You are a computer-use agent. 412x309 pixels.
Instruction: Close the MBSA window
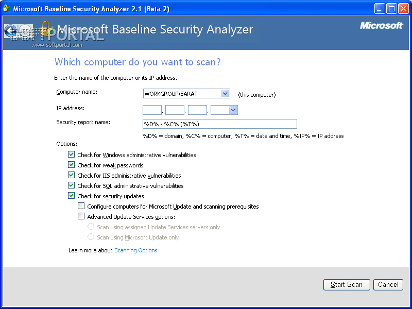403,9
